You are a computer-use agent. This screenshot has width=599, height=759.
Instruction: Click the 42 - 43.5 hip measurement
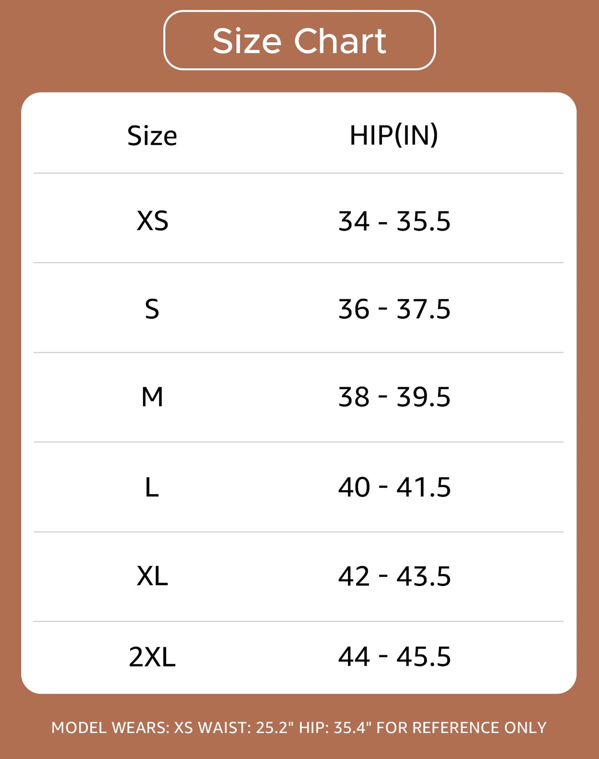click(x=394, y=576)
